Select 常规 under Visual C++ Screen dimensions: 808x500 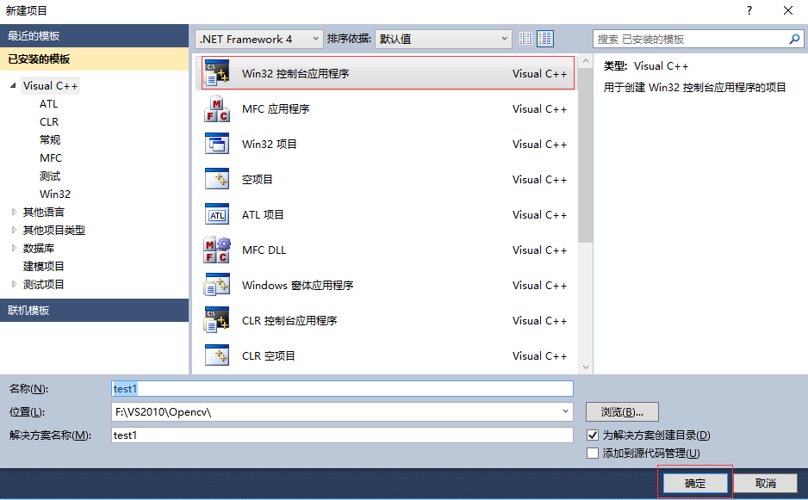click(x=50, y=139)
